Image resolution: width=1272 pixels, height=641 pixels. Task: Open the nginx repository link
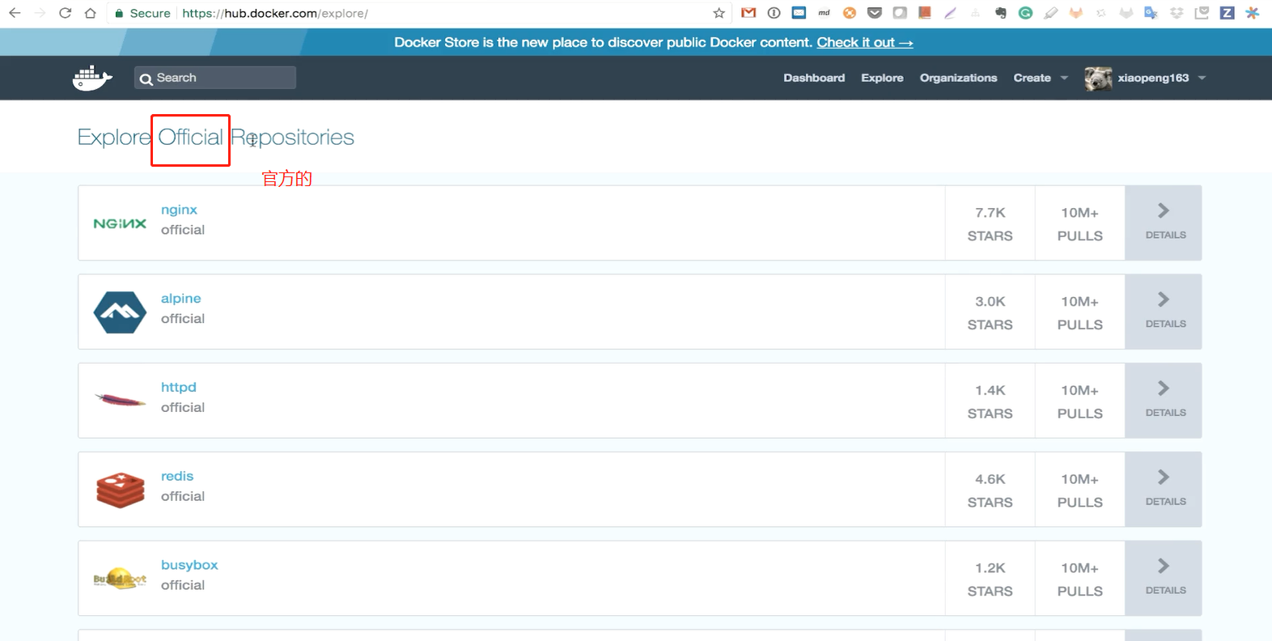point(179,210)
